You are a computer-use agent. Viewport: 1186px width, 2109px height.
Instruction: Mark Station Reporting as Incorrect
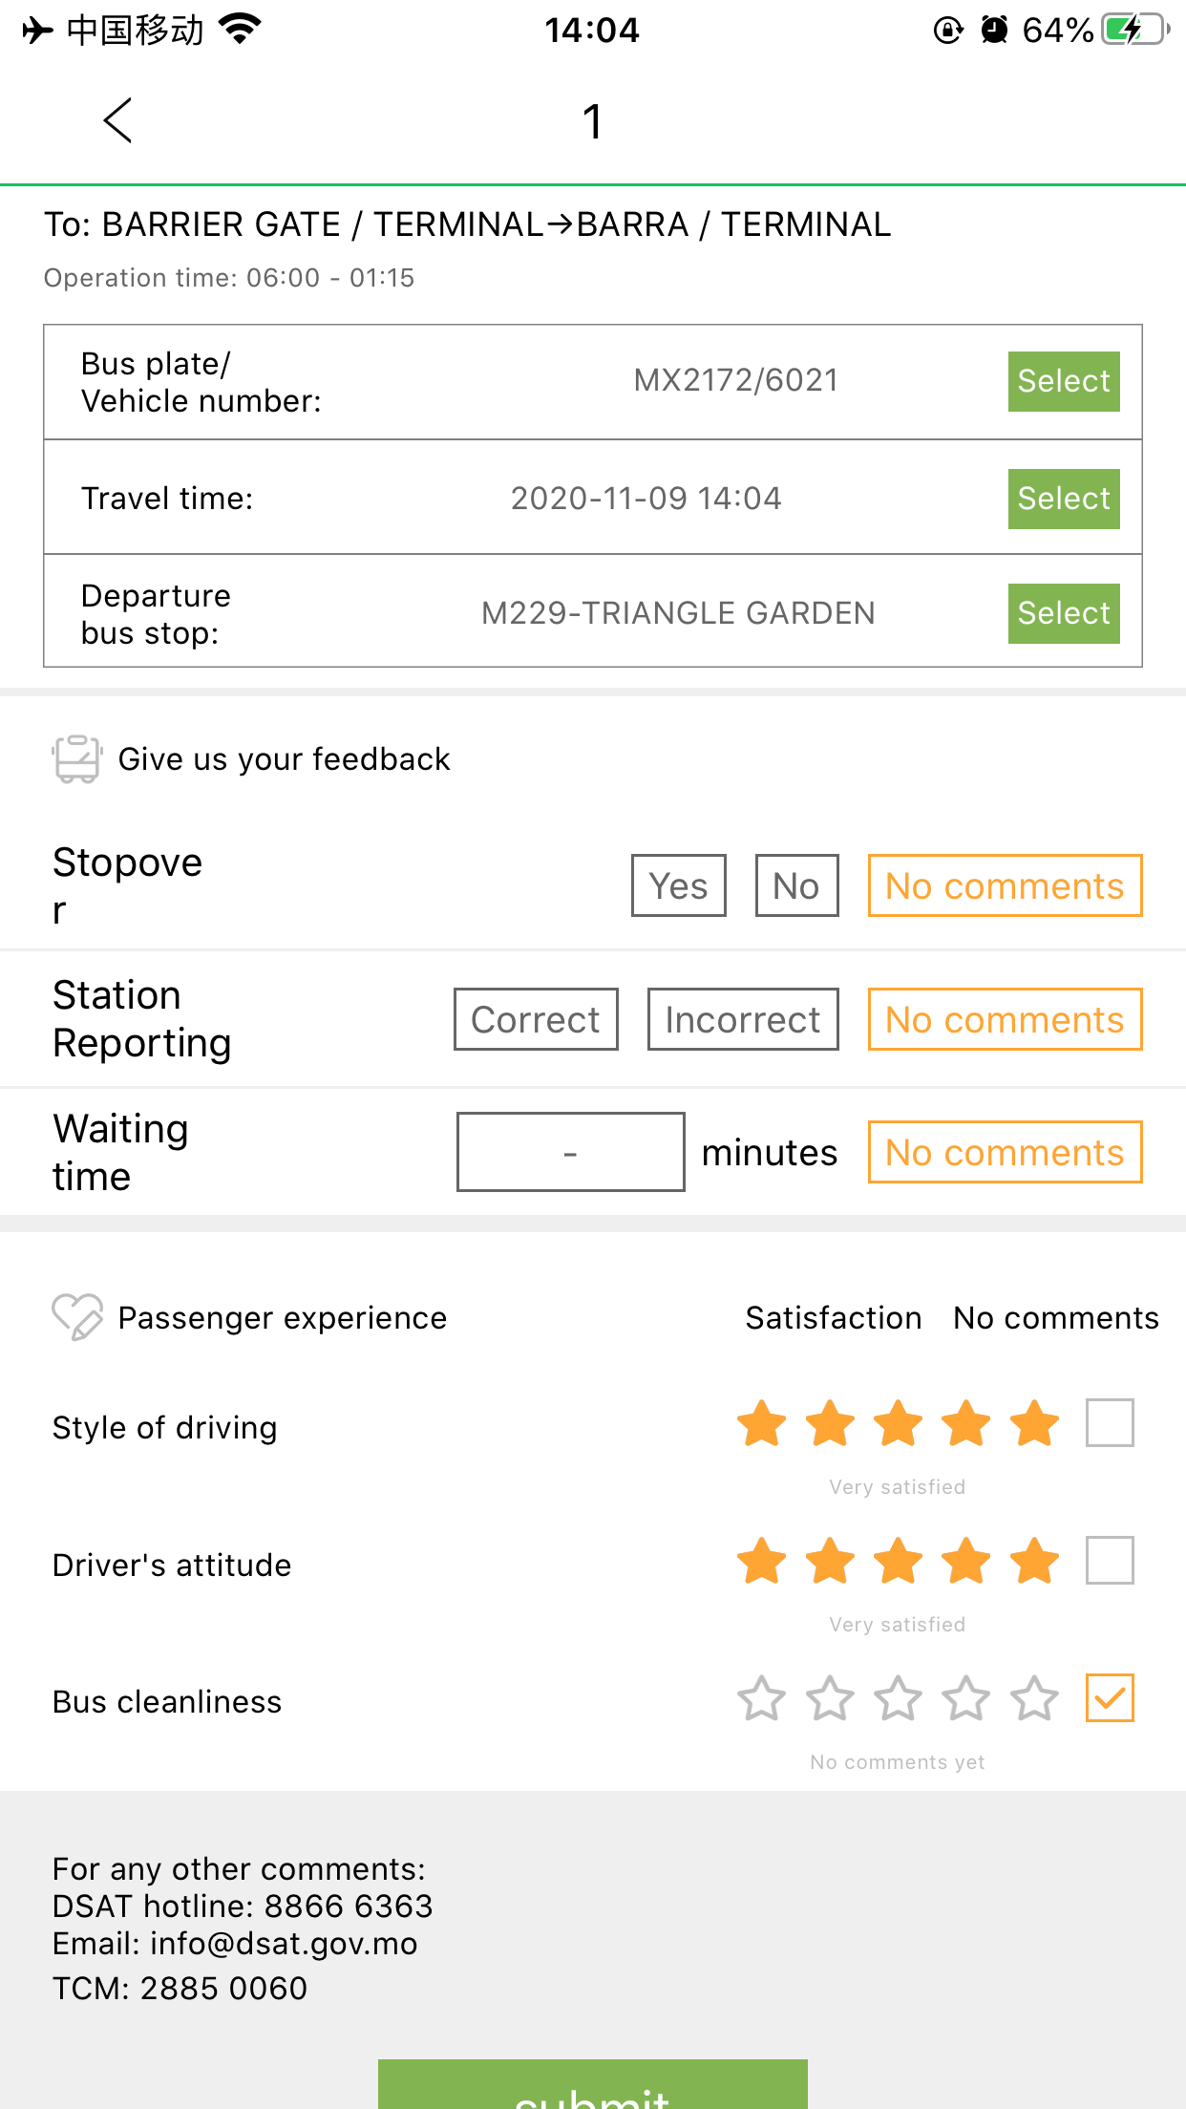click(x=743, y=1019)
